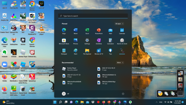Select the Chrome shortcut with P badge
This screenshot has height=105, width=186.
[32, 42]
